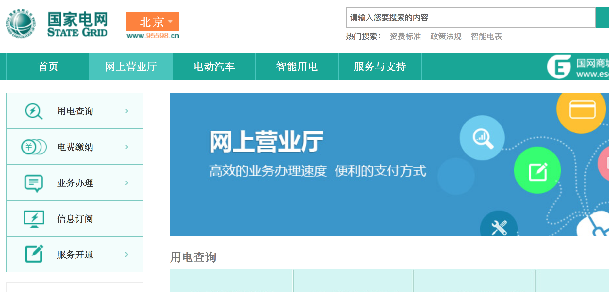Open the 服务与支持 navigation tab

(x=380, y=66)
